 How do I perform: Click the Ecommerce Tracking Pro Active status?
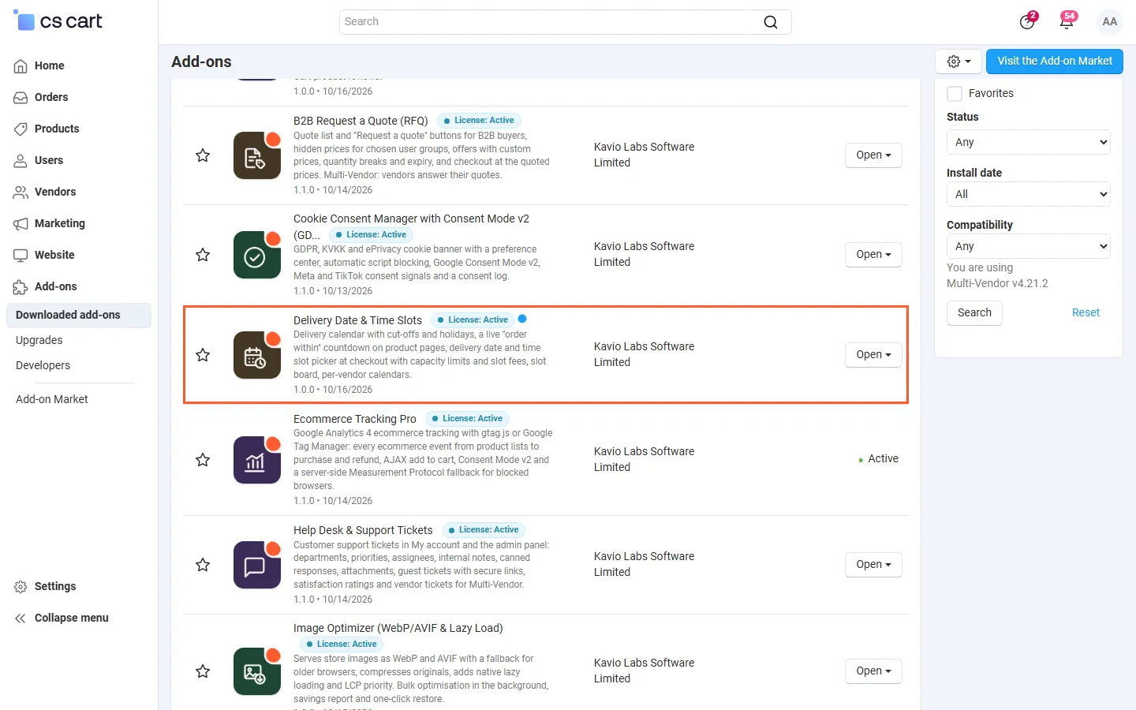click(878, 459)
